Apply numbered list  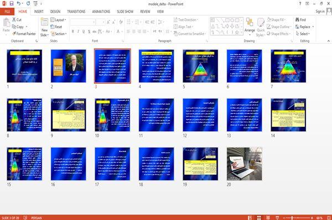(x=137, y=22)
